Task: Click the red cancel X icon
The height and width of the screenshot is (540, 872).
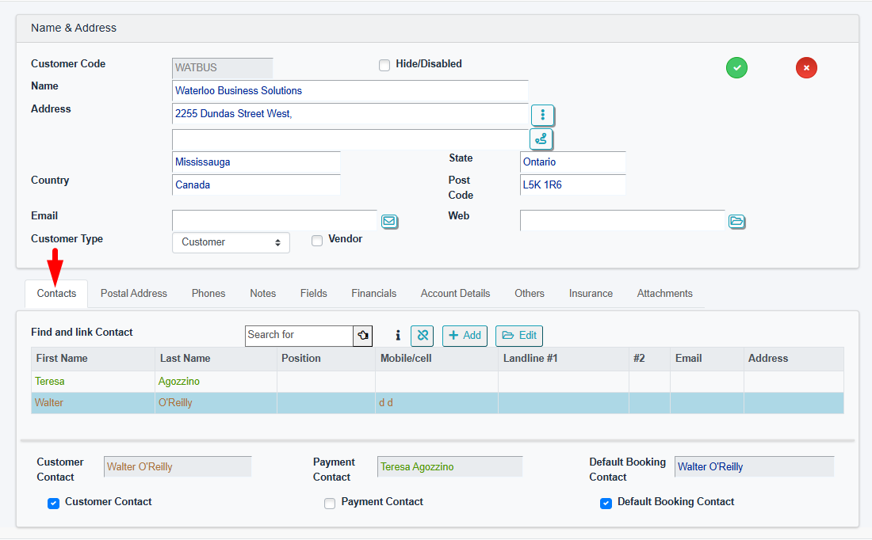Action: [806, 68]
